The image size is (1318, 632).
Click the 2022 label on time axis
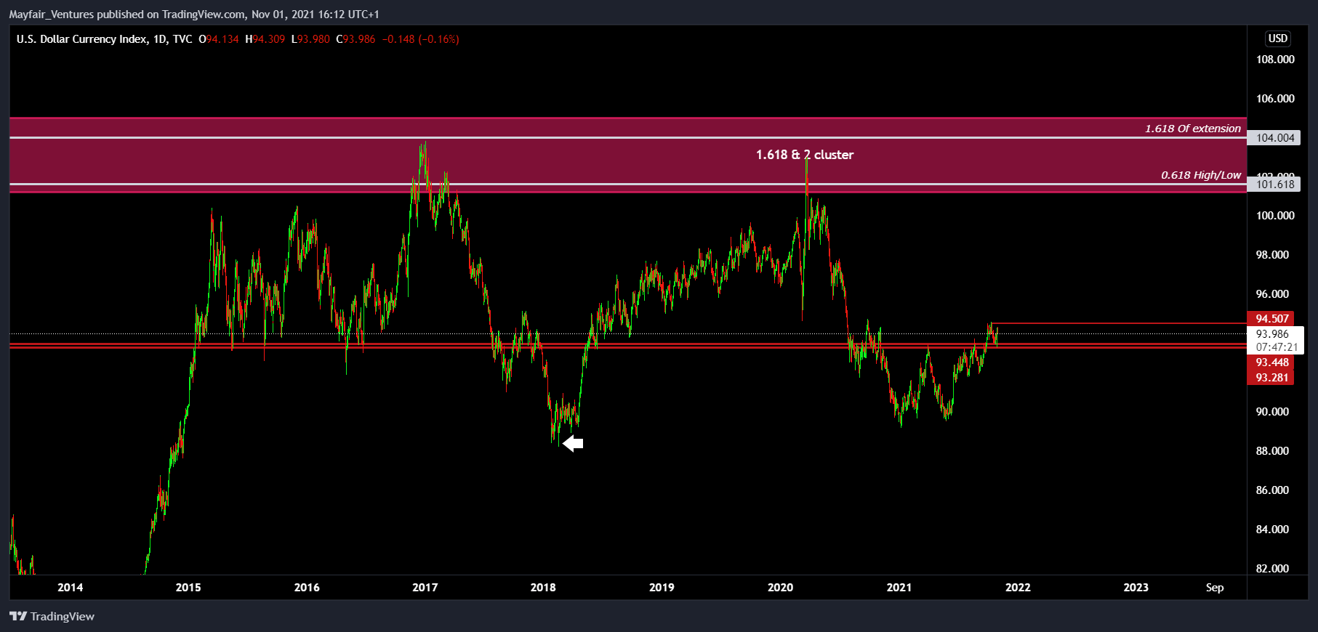coord(1018,587)
